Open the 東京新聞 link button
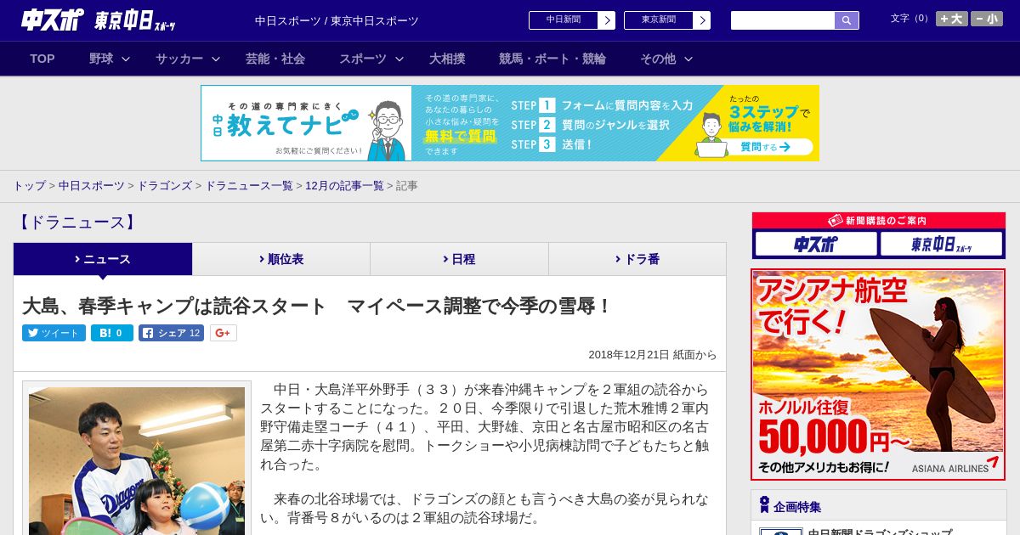Image resolution: width=1020 pixels, height=535 pixels. click(658, 20)
